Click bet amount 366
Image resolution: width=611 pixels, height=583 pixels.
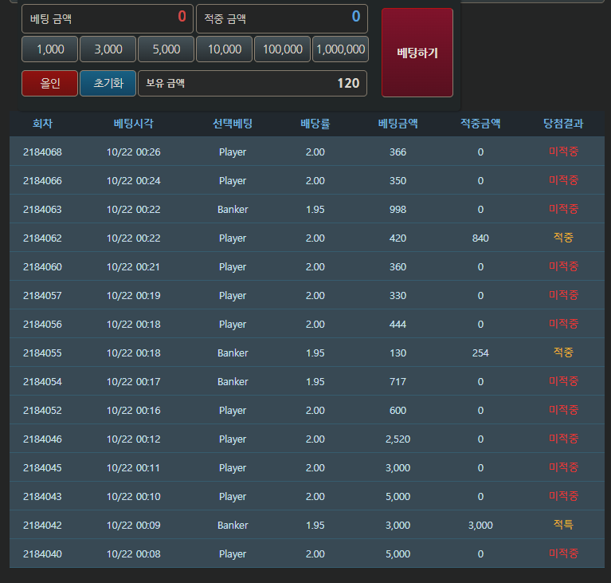398,152
